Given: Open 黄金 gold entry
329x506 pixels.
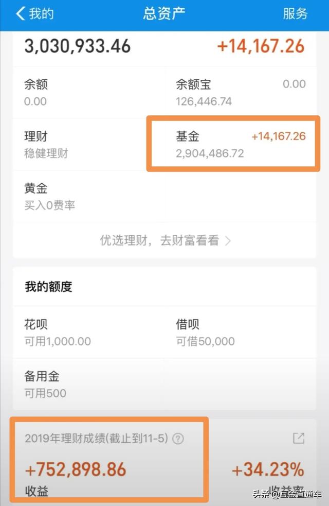Looking at the screenshot, I should click(88, 197).
